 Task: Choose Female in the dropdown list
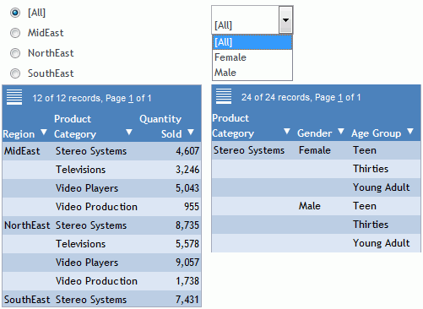pos(252,57)
